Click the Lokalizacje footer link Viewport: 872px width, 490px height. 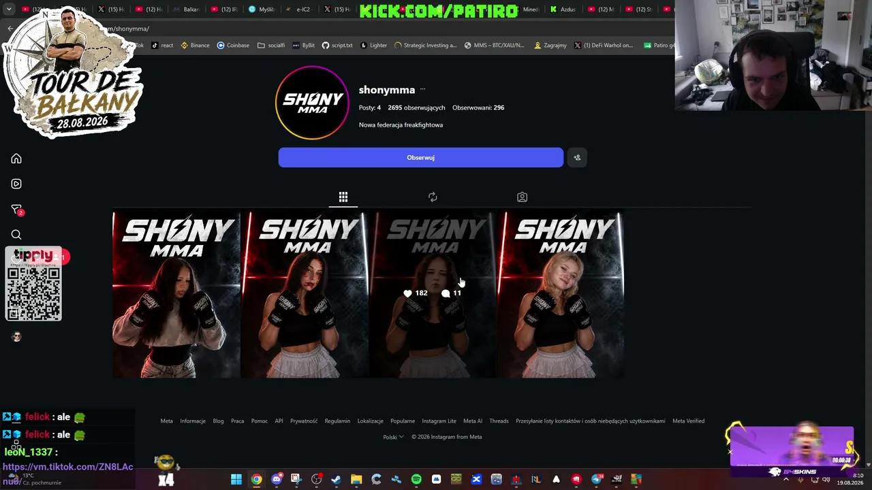click(x=371, y=421)
